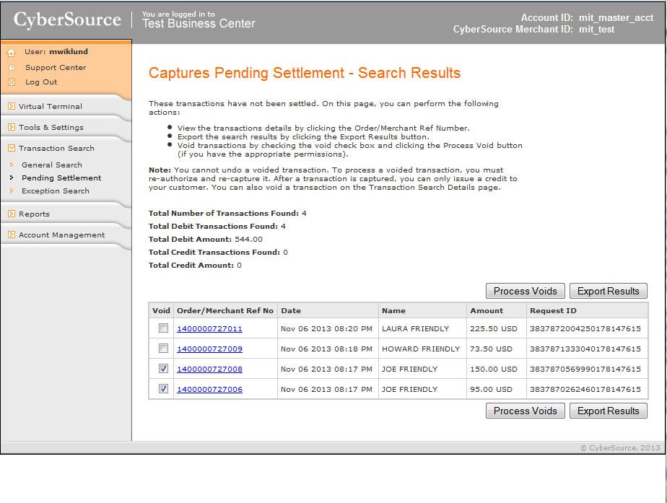
Task: Click the bottom Export Results button
Action: (x=608, y=411)
